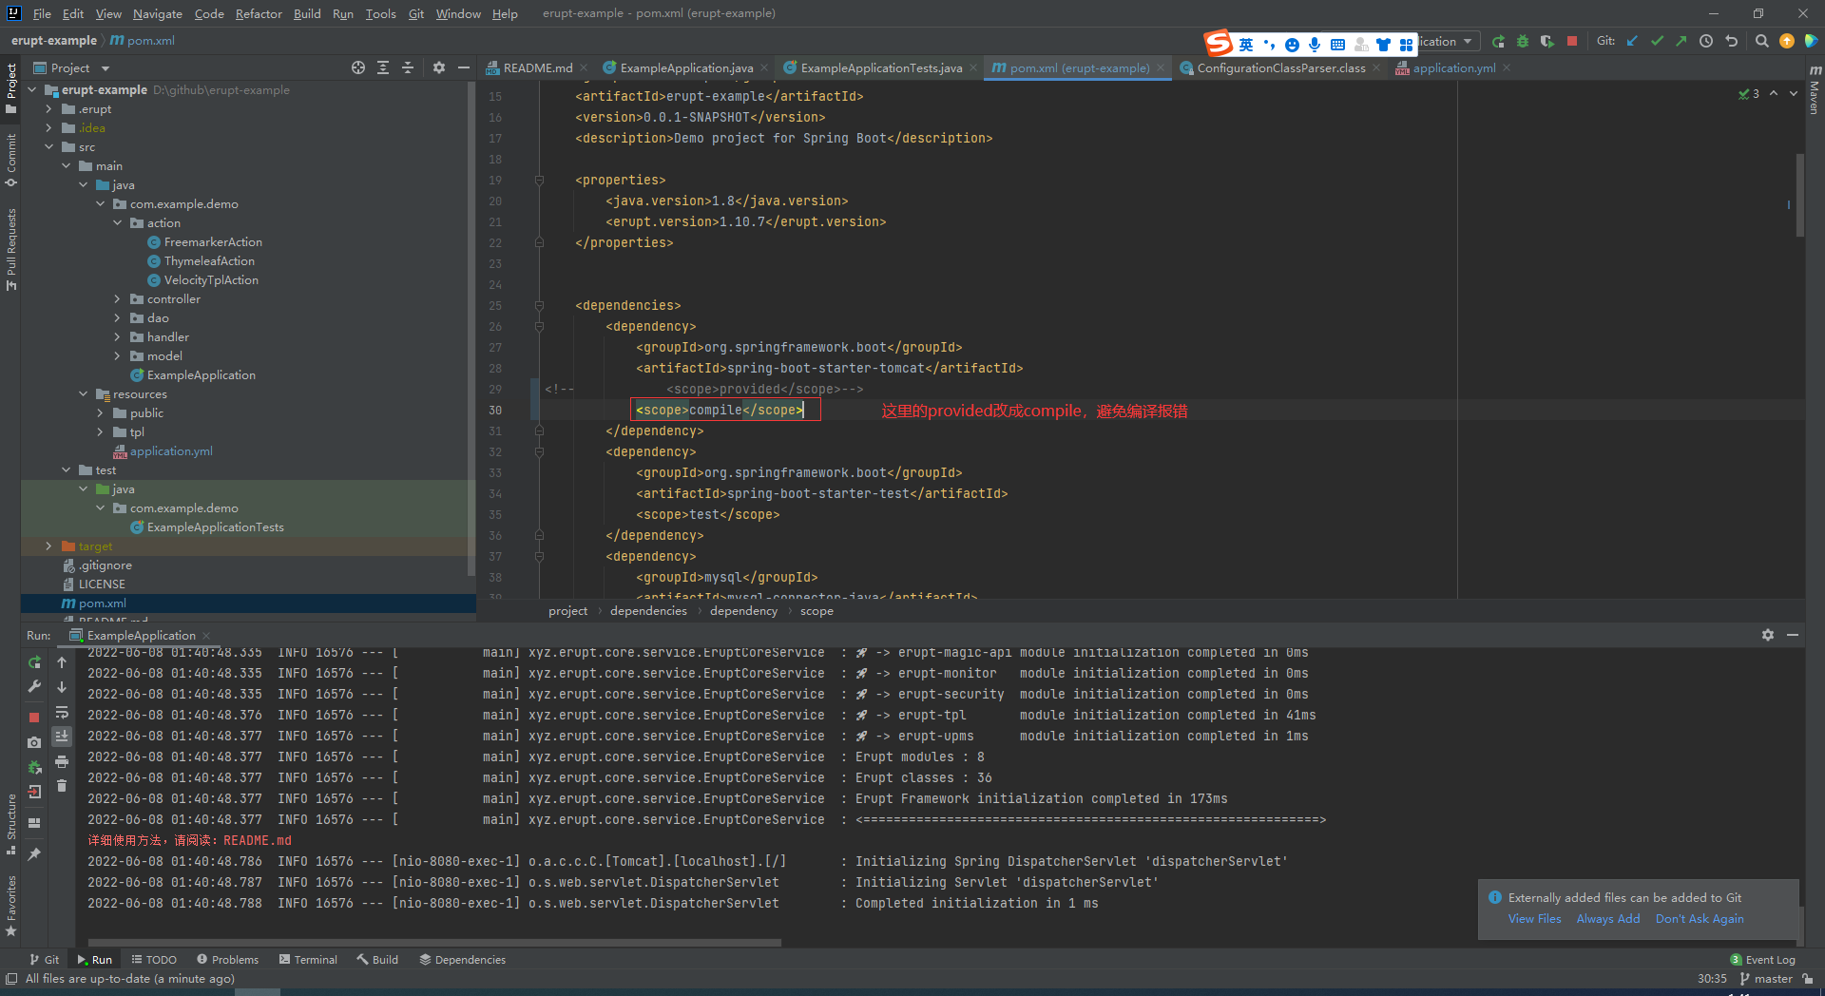Viewport: 1825px width, 996px height.
Task: Click View Files in the Git notification
Action: [x=1534, y=919]
